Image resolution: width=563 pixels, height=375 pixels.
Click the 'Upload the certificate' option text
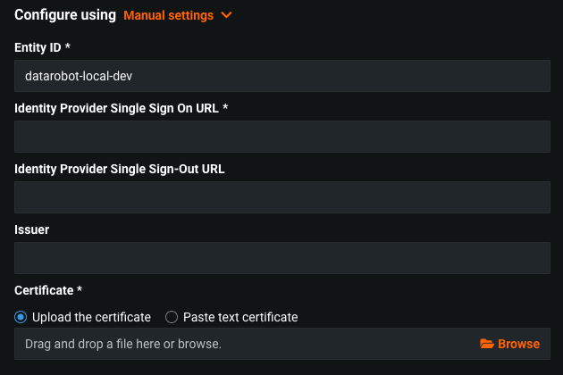tap(91, 317)
